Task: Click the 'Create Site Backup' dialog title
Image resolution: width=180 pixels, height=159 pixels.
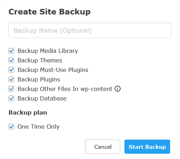Action: pyautogui.click(x=50, y=12)
